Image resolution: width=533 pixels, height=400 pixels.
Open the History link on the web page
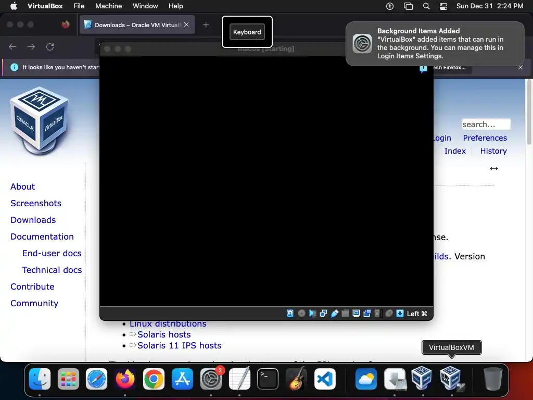493,151
